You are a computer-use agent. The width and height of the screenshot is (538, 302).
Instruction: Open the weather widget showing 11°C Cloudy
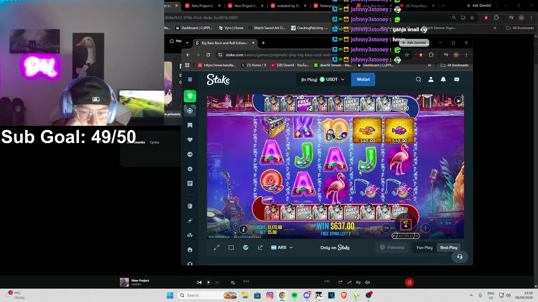[x=16, y=295]
